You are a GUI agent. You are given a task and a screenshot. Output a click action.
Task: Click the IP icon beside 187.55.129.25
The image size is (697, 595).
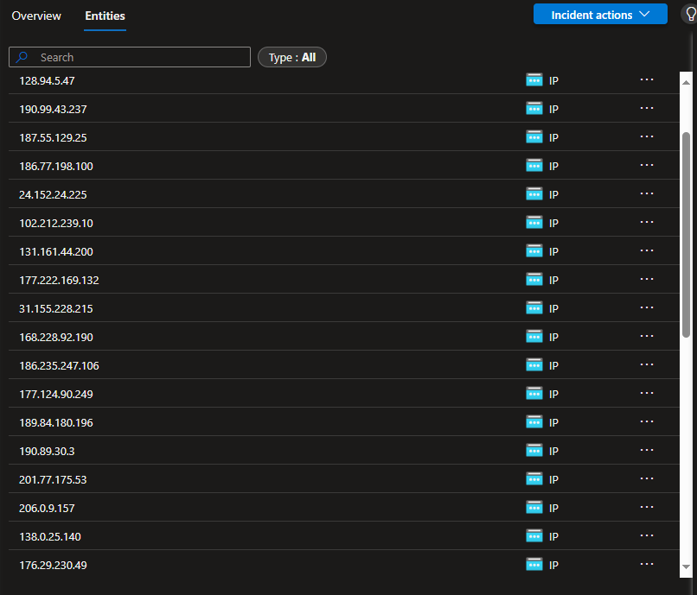coord(534,137)
